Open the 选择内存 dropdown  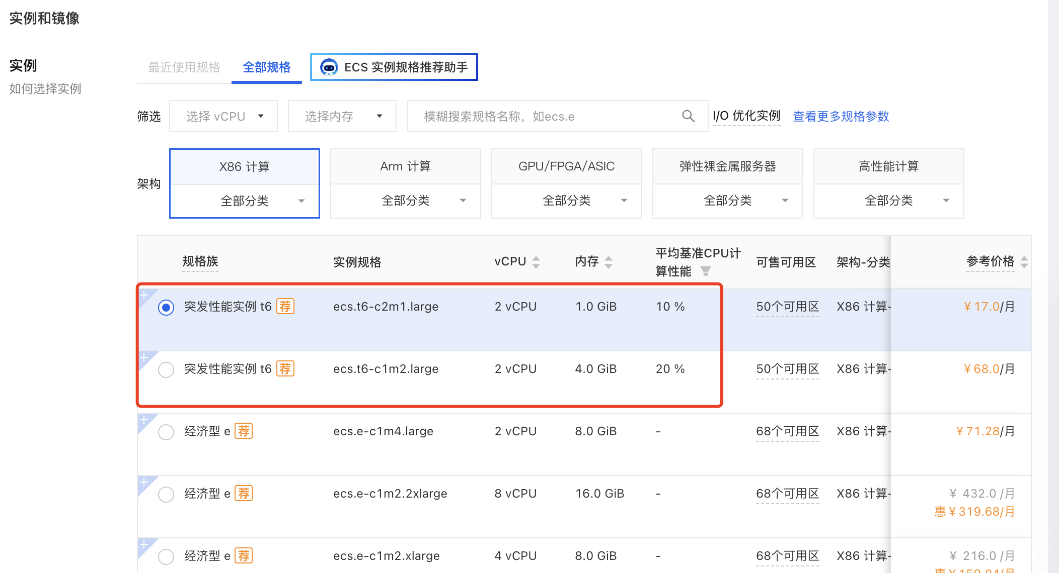(x=342, y=116)
